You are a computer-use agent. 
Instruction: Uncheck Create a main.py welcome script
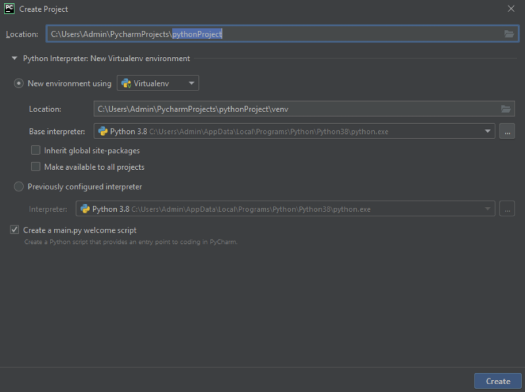pos(14,230)
